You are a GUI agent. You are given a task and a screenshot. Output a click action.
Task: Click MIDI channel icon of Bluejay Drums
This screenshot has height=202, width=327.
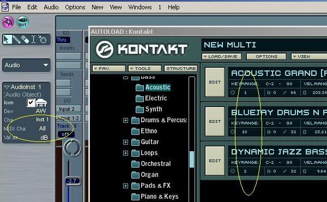233,132
